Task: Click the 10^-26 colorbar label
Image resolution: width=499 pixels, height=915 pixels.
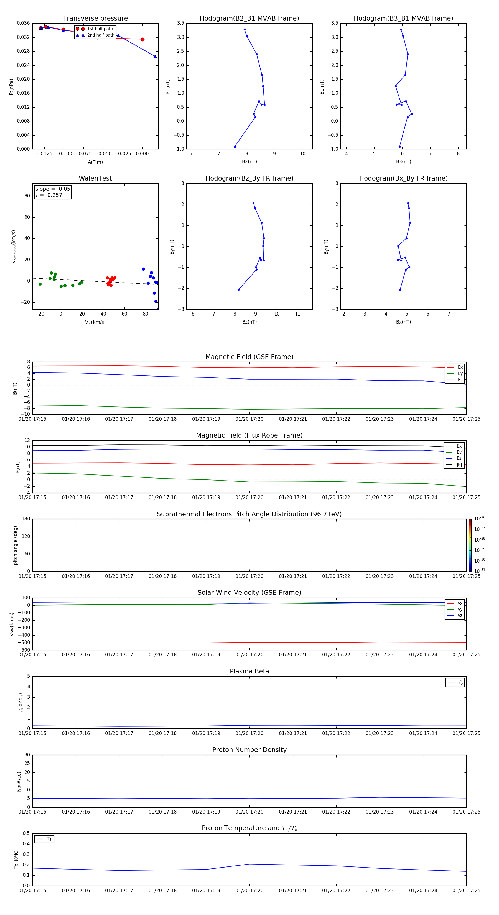Action: tap(480, 518)
